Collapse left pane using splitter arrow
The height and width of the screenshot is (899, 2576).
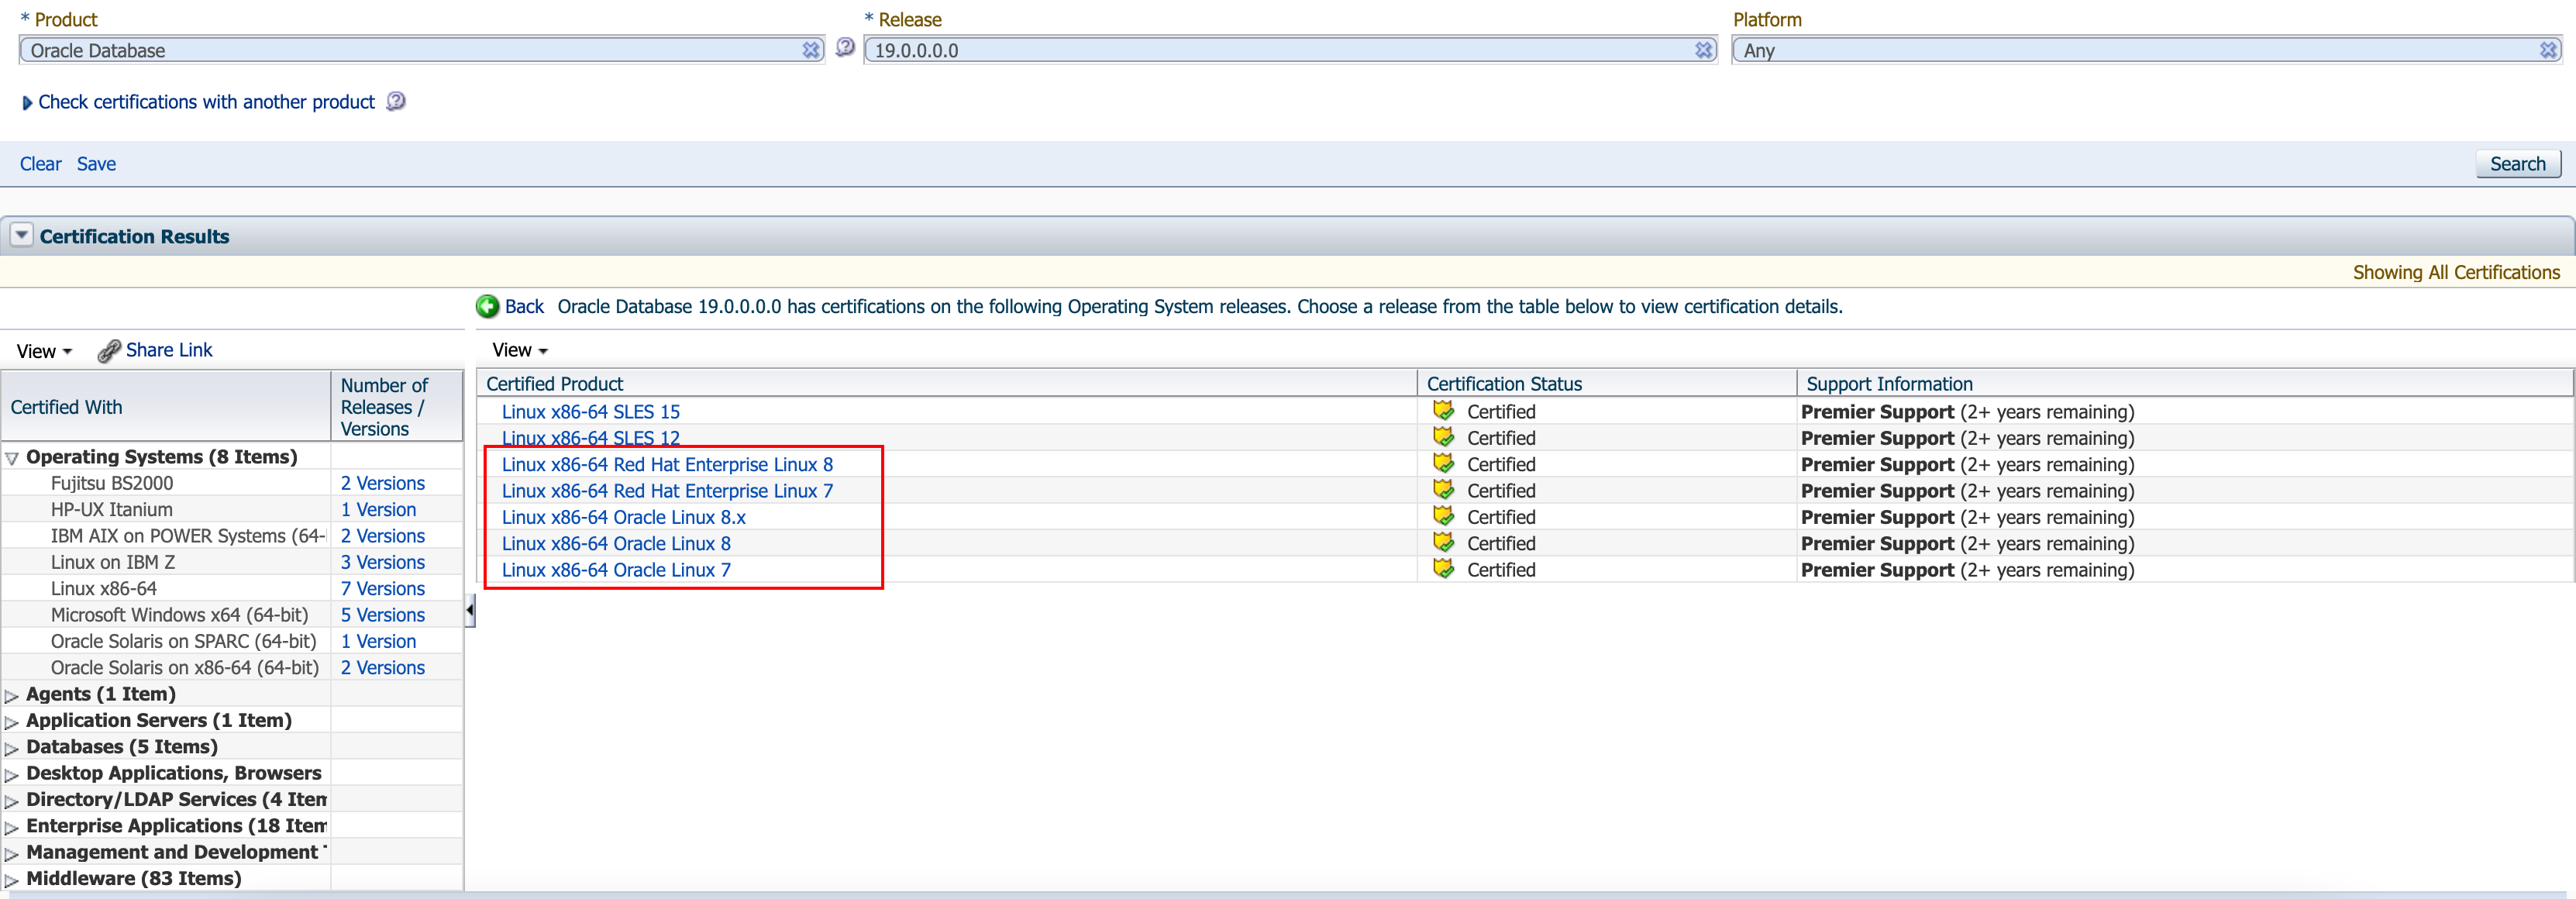click(x=469, y=609)
